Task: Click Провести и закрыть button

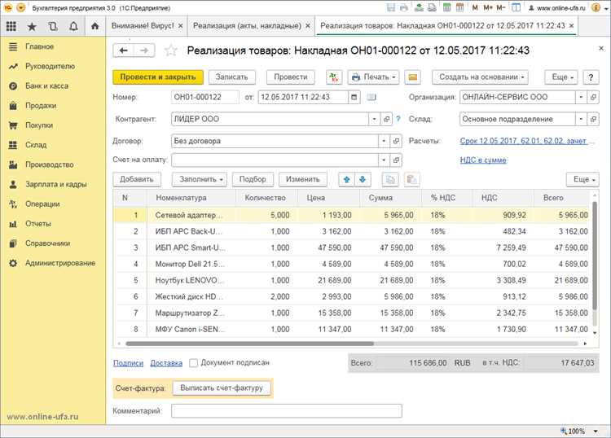Action: pyautogui.click(x=158, y=77)
